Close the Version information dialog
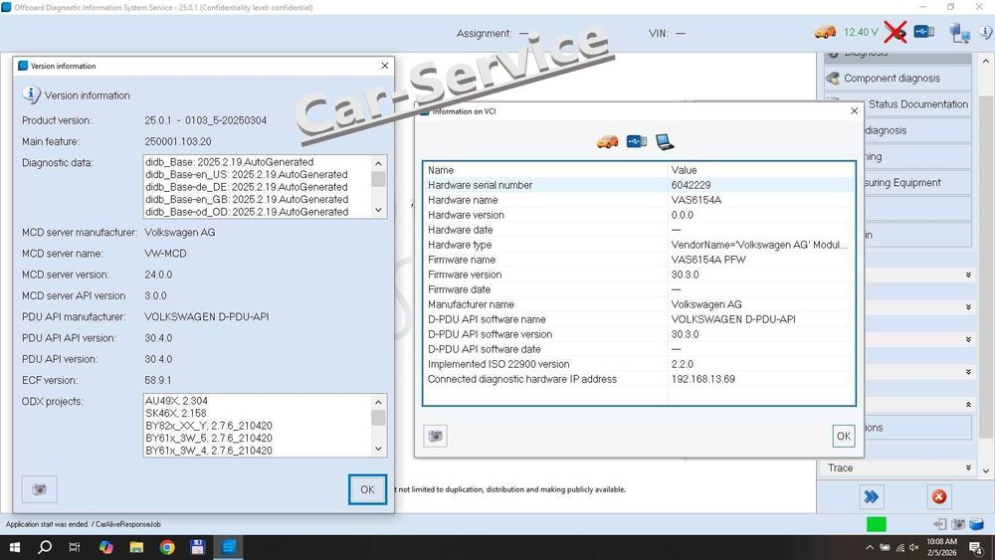This screenshot has height=560, width=995. coord(384,66)
